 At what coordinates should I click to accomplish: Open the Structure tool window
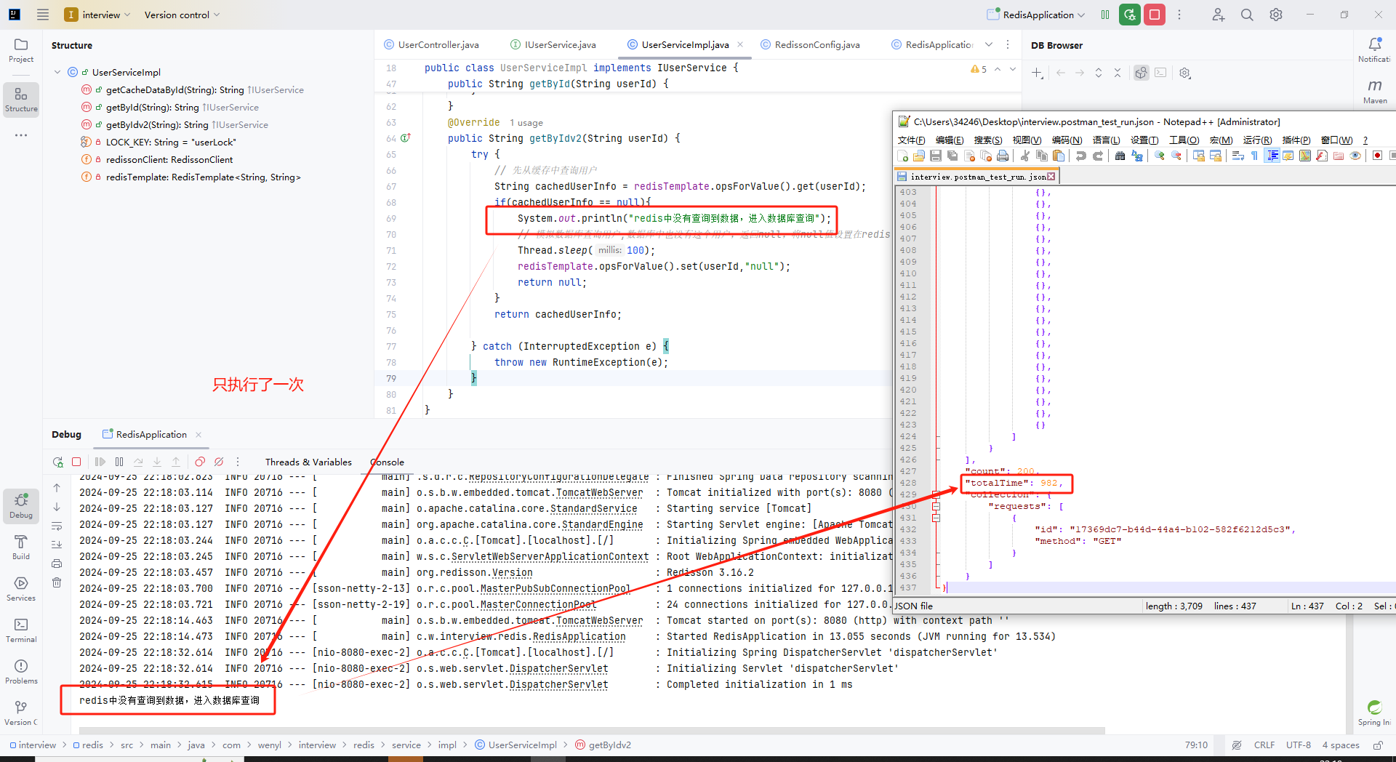click(21, 100)
